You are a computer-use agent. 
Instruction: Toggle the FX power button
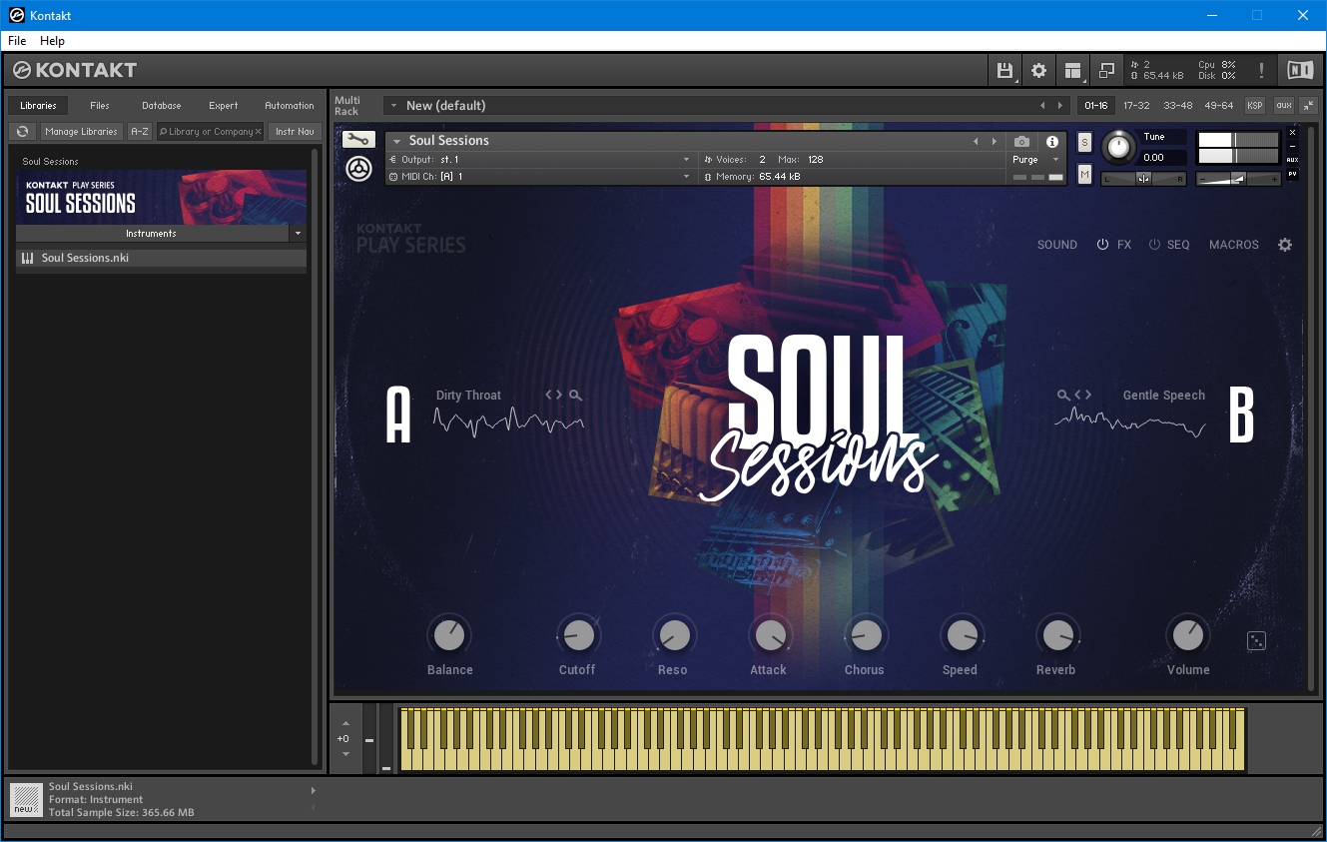click(x=1103, y=245)
